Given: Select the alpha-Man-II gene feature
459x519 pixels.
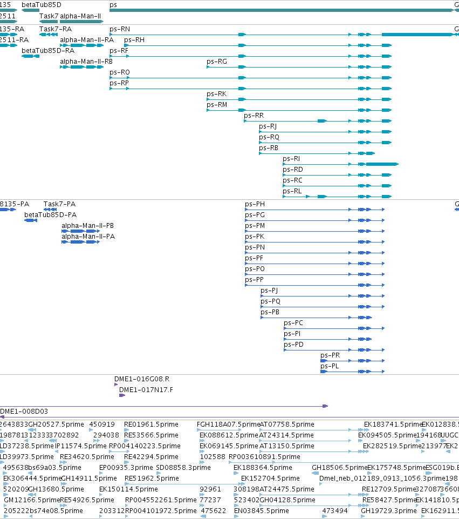Looking at the screenshot, I should coord(81,22).
